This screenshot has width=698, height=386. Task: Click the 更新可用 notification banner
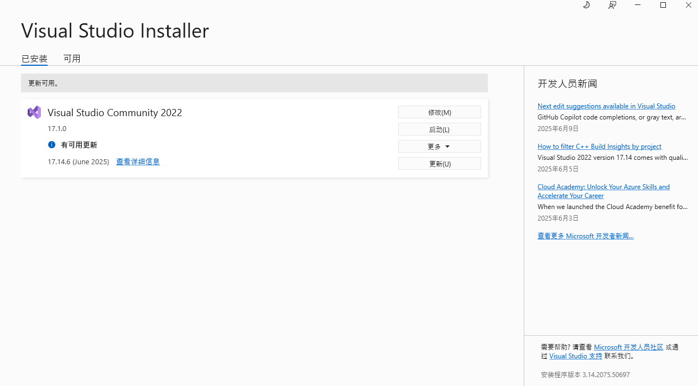[254, 83]
